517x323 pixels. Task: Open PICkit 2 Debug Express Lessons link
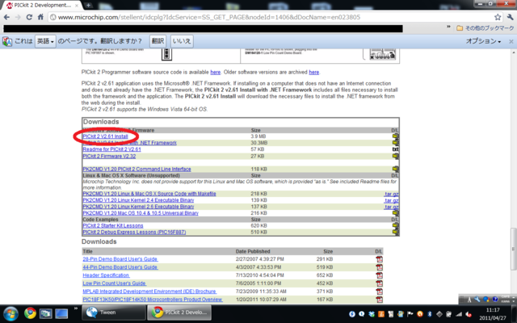pos(134,233)
